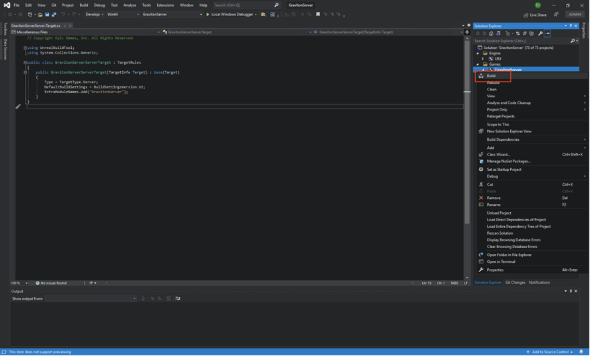The height and width of the screenshot is (356, 590).
Task: Select Properties at context menu bottom
Action: 532,270
